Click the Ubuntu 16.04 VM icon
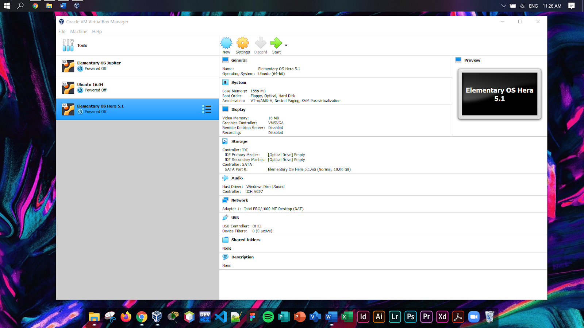 coord(68,88)
